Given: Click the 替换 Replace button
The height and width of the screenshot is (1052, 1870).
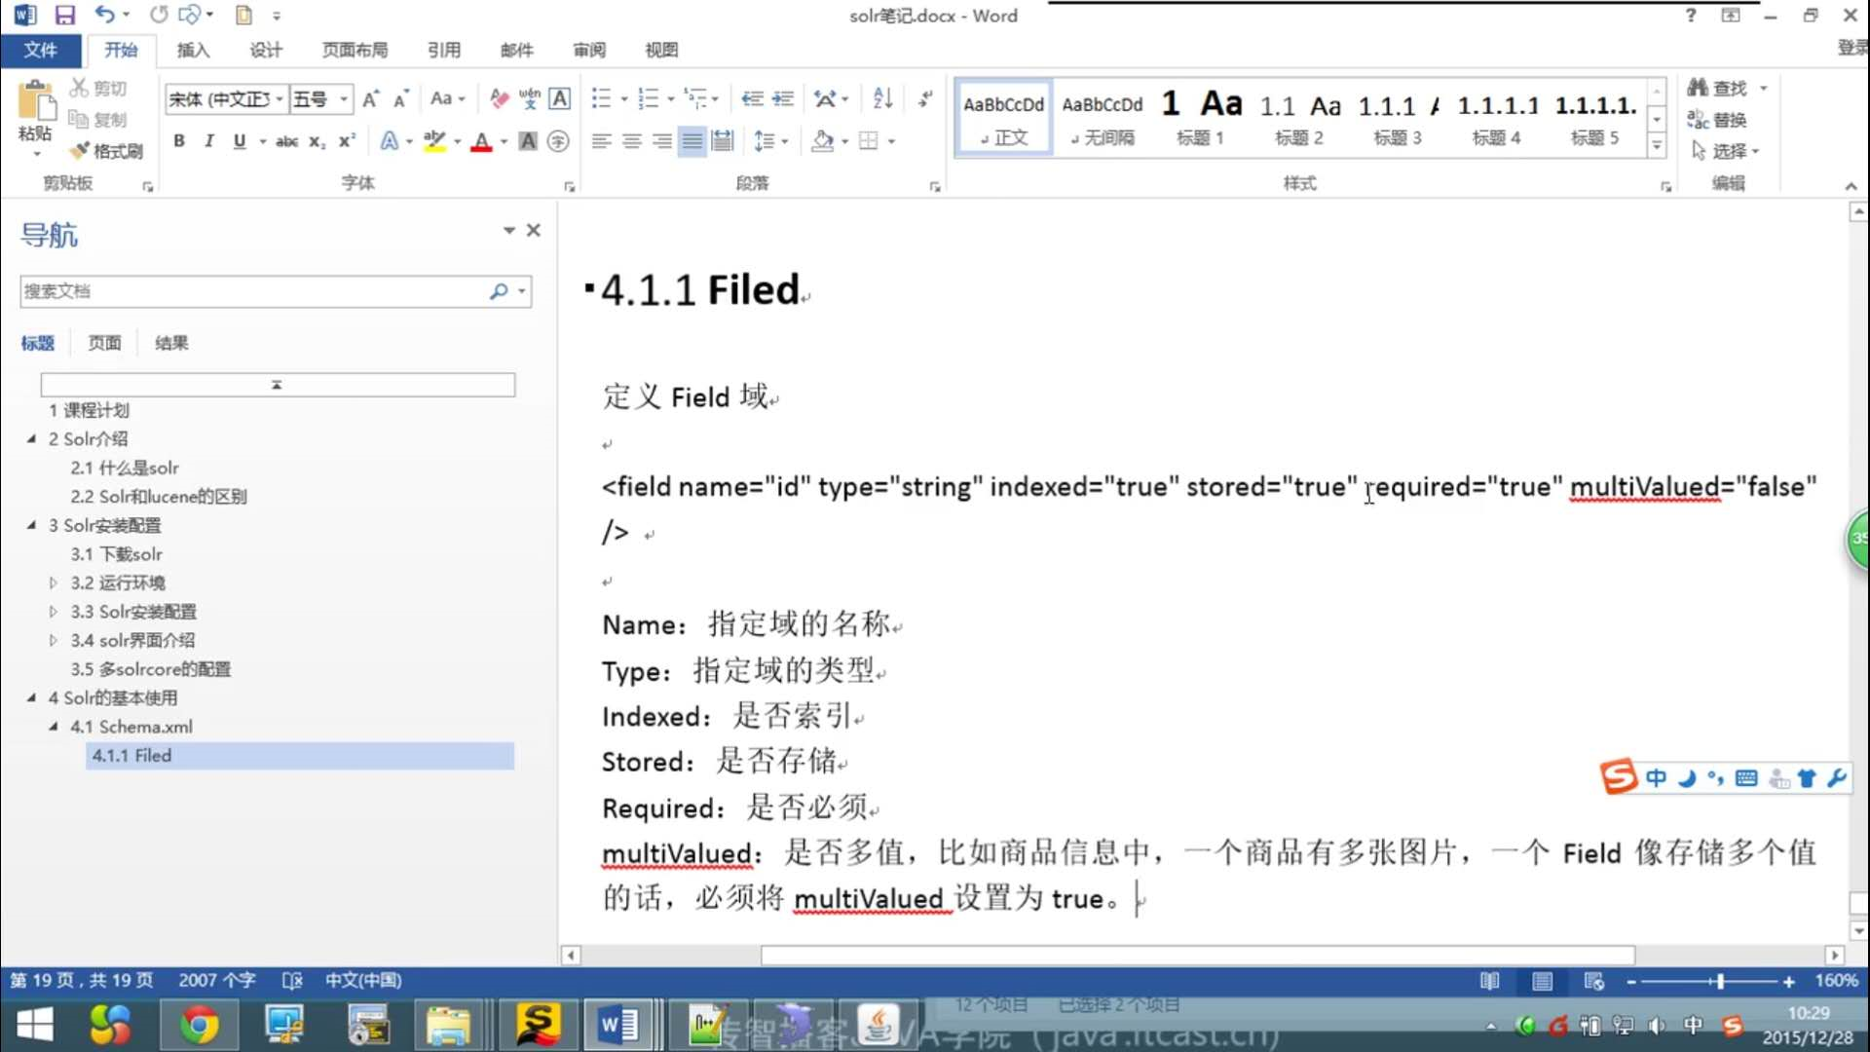Looking at the screenshot, I should (1717, 120).
